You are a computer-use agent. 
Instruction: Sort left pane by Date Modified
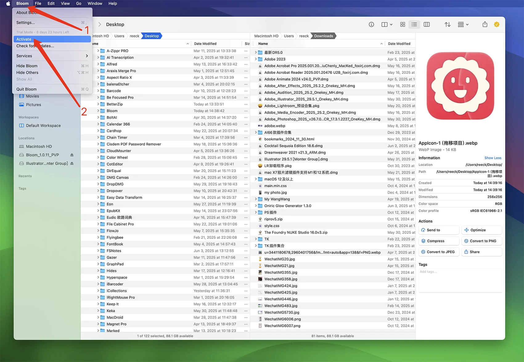205,44
